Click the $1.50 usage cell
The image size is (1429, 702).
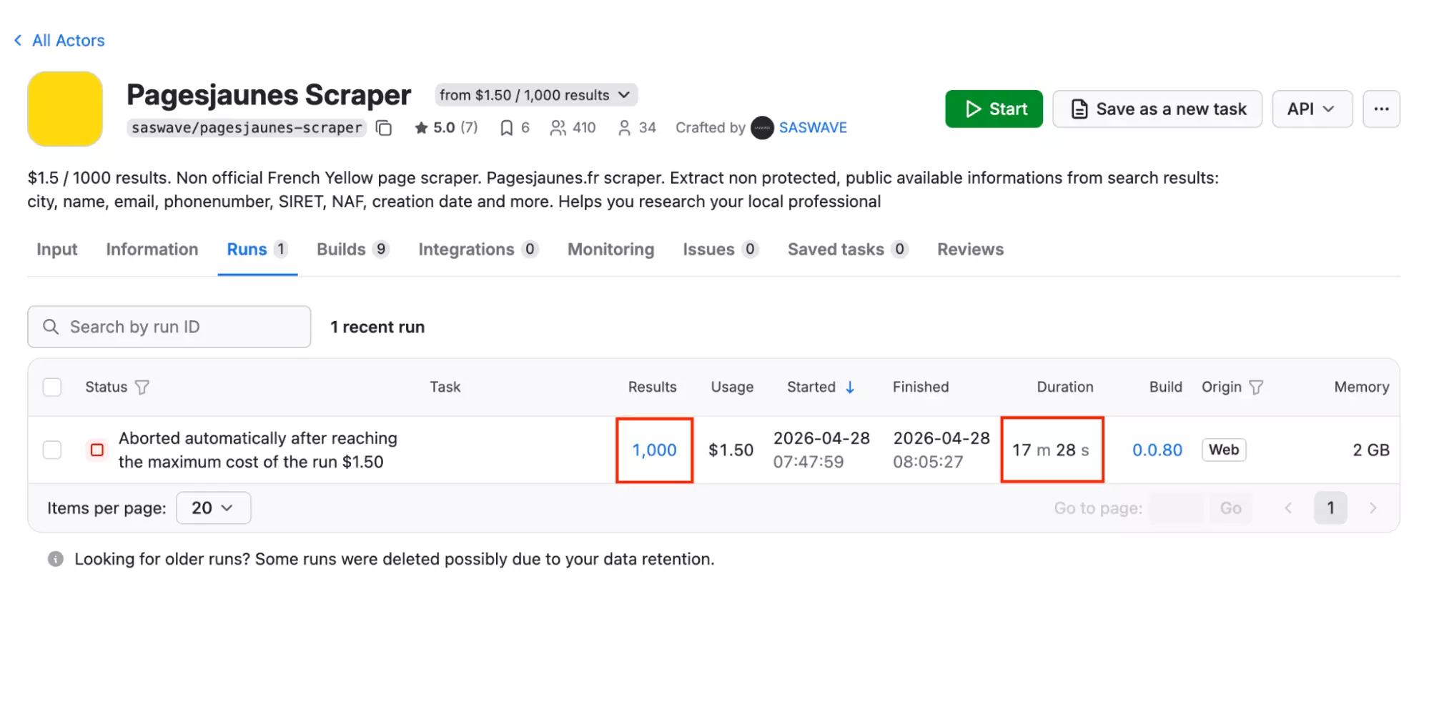coord(731,450)
